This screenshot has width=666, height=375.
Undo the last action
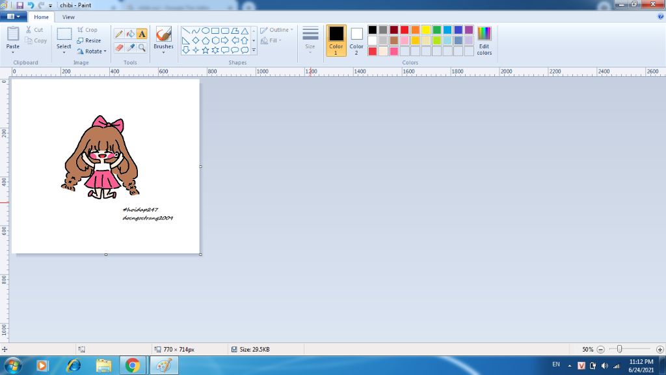coord(31,5)
